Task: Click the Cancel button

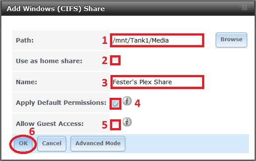Action: (52, 143)
